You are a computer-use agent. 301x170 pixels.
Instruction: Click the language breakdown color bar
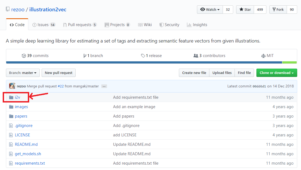point(152,62)
